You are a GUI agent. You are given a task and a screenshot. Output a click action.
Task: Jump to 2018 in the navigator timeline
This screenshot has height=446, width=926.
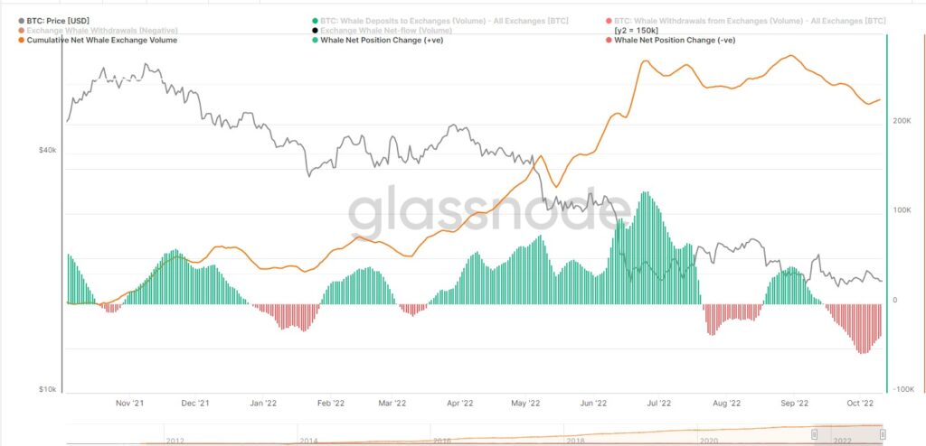(573, 440)
